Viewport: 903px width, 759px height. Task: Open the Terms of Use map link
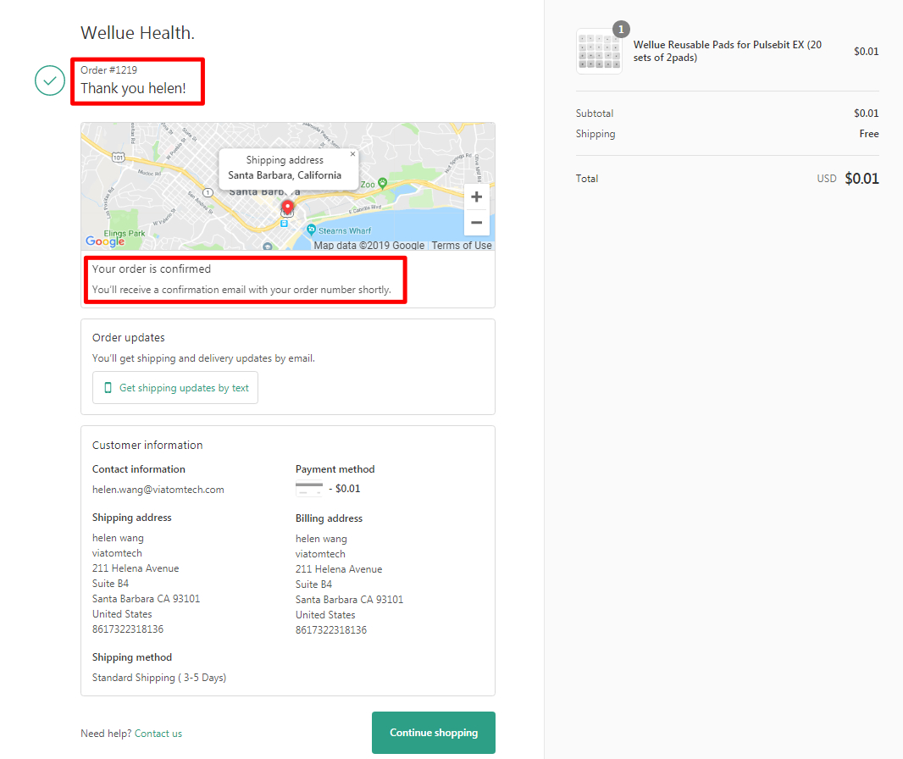(x=462, y=246)
